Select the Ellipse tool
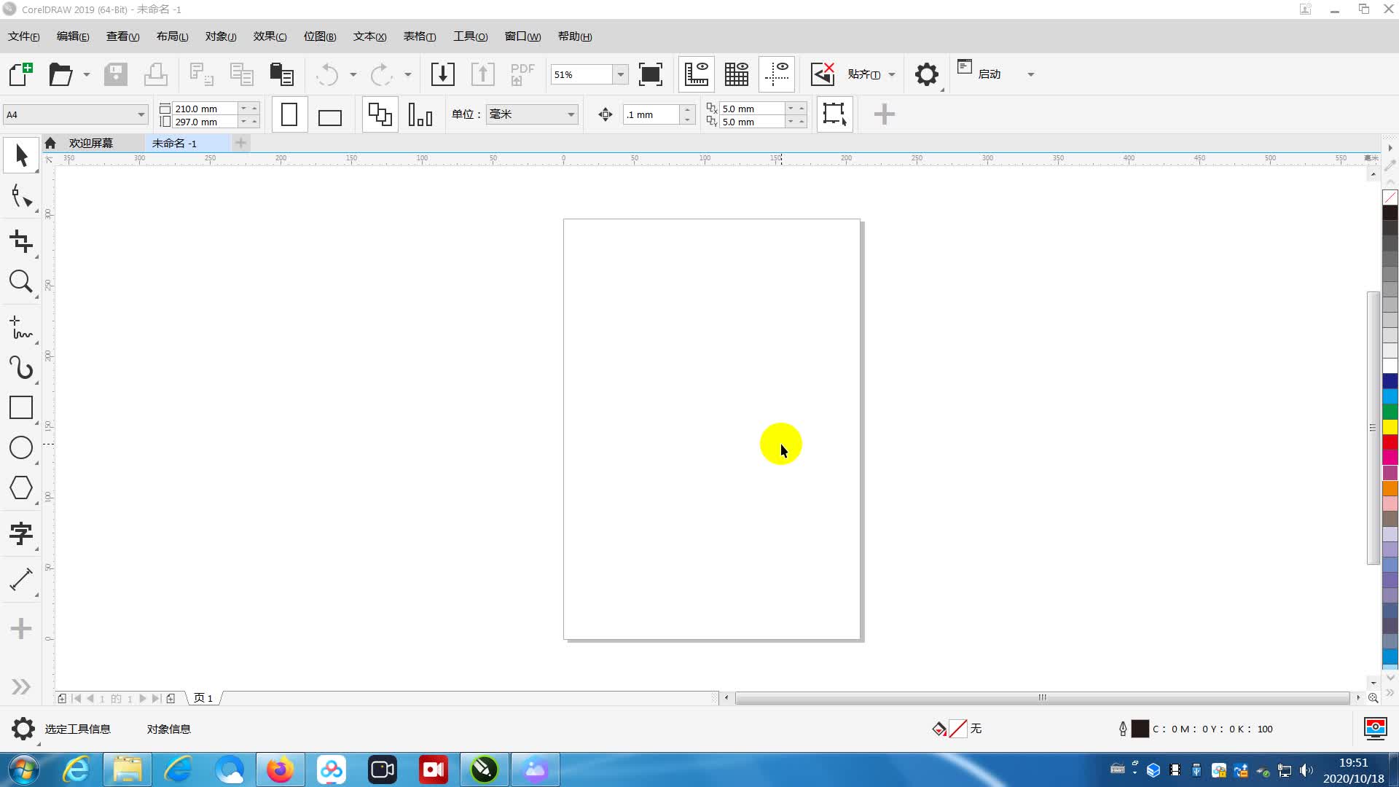Screen dimensions: 1399x787 coord(20,447)
